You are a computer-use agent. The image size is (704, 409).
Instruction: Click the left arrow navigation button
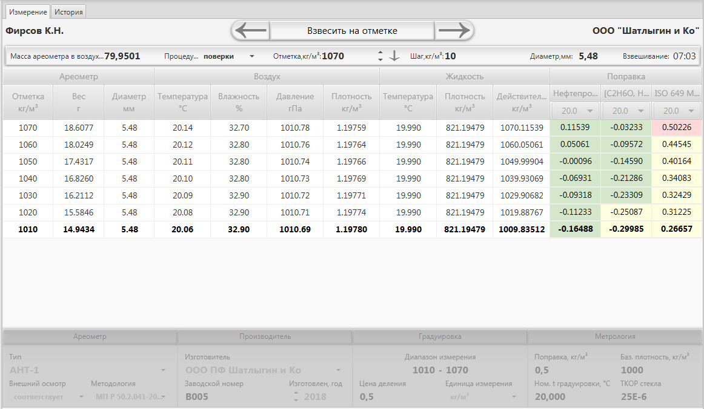tap(251, 30)
